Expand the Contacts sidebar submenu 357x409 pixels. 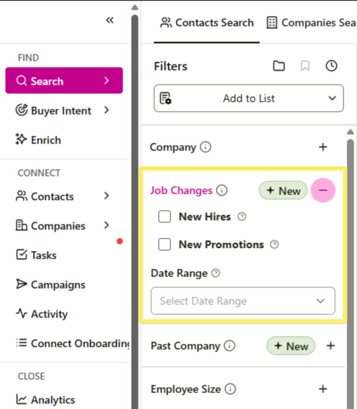52,196
